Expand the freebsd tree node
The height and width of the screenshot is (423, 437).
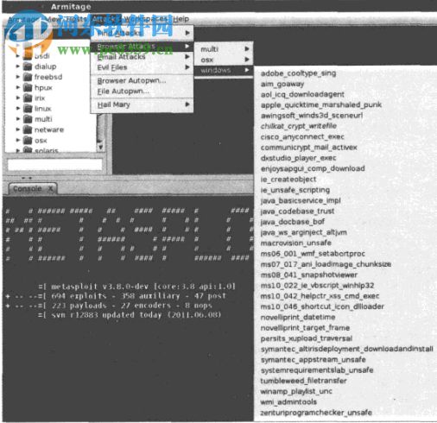coord(18,77)
